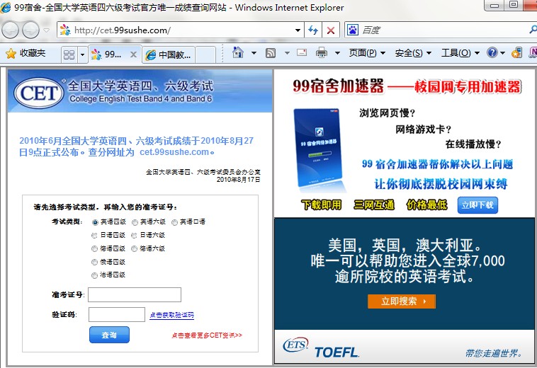Click the 99宿舍加速器 software box image
The image size is (537, 368).
point(319,149)
